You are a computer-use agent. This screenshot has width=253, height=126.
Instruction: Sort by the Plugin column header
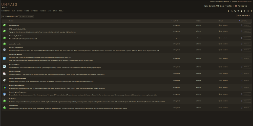(11, 21)
